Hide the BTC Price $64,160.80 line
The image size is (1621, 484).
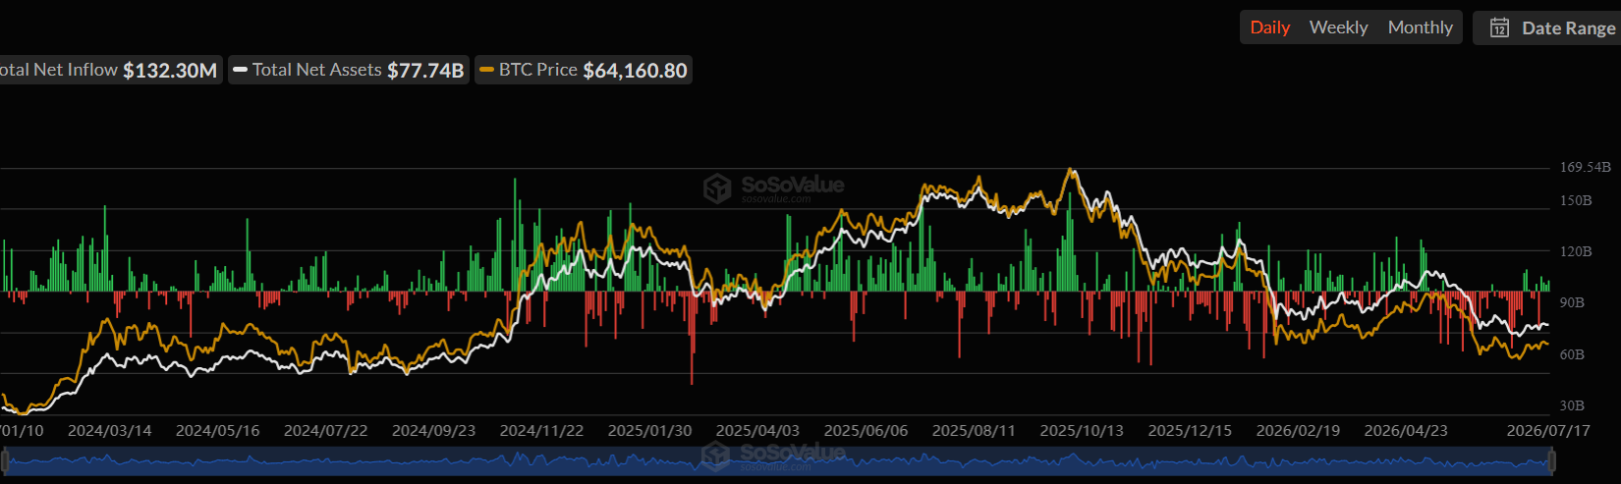tap(584, 70)
